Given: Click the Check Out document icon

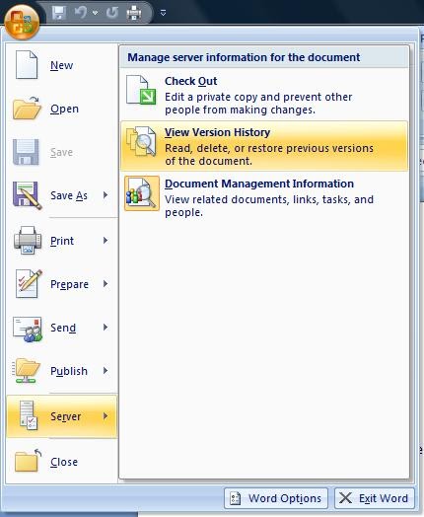Looking at the screenshot, I should pyautogui.click(x=141, y=90).
